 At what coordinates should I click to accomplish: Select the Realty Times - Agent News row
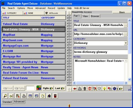coord(34,67)
